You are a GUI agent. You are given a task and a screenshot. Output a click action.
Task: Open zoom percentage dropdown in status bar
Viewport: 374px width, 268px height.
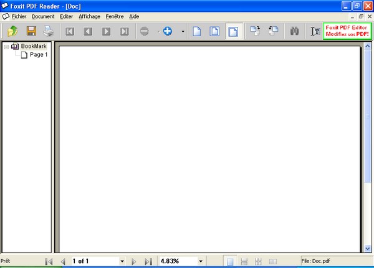pos(201,261)
